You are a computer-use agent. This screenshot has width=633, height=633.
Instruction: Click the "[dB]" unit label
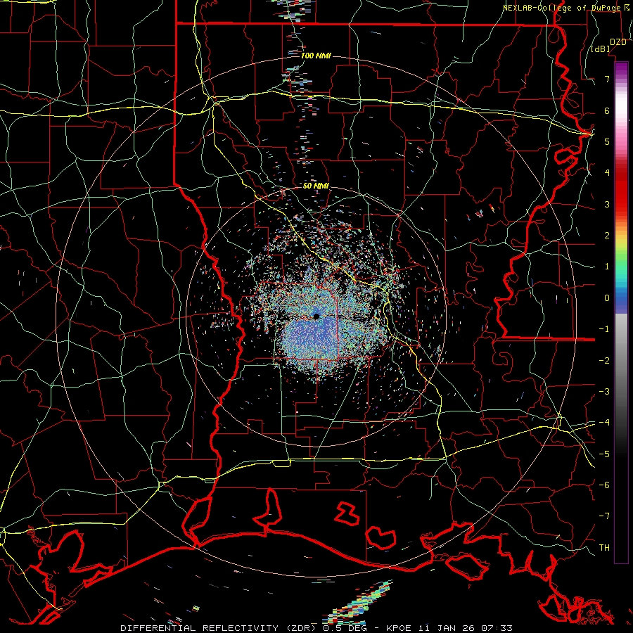(601, 49)
